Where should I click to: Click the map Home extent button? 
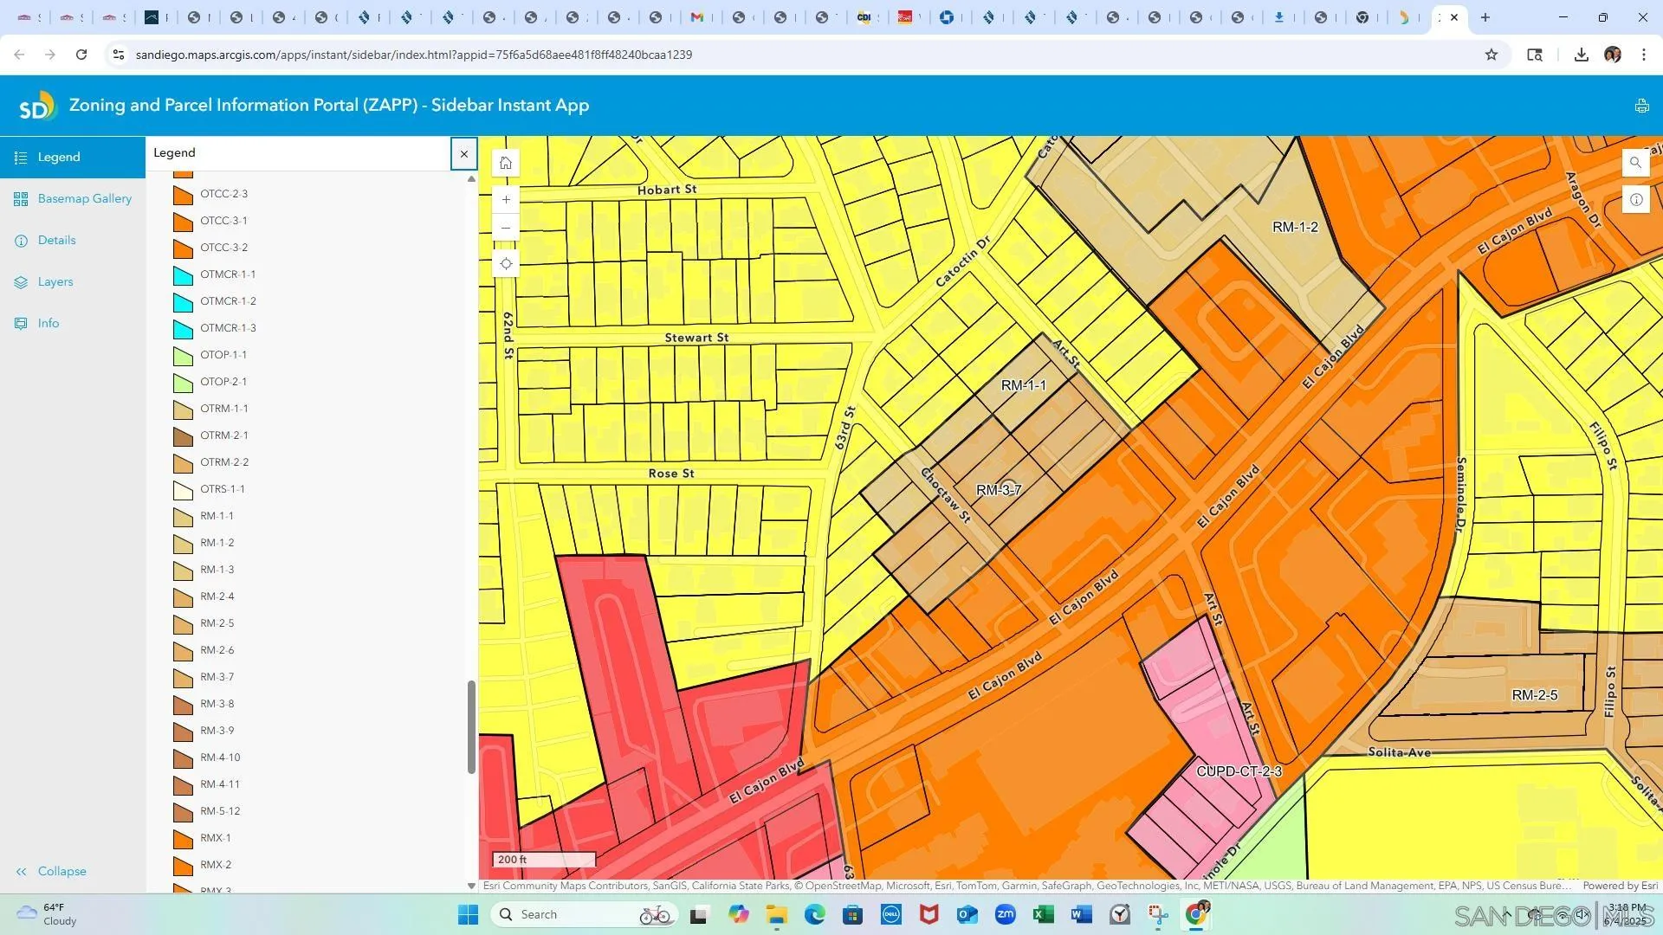coord(506,163)
